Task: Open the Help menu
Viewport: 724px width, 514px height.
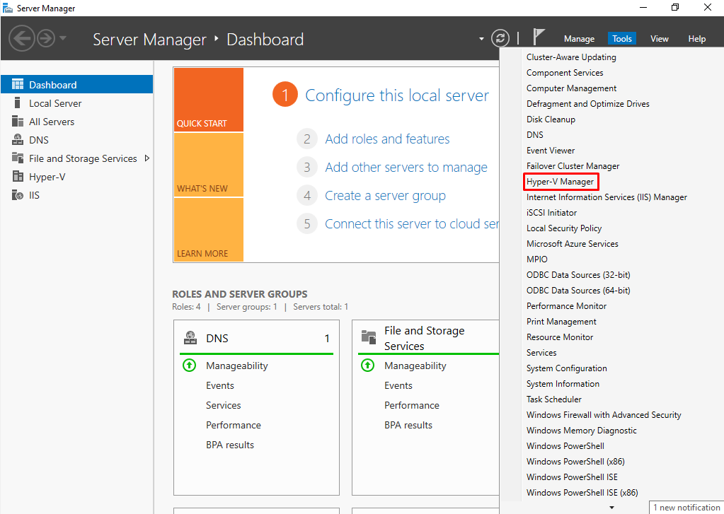Action: (x=697, y=39)
